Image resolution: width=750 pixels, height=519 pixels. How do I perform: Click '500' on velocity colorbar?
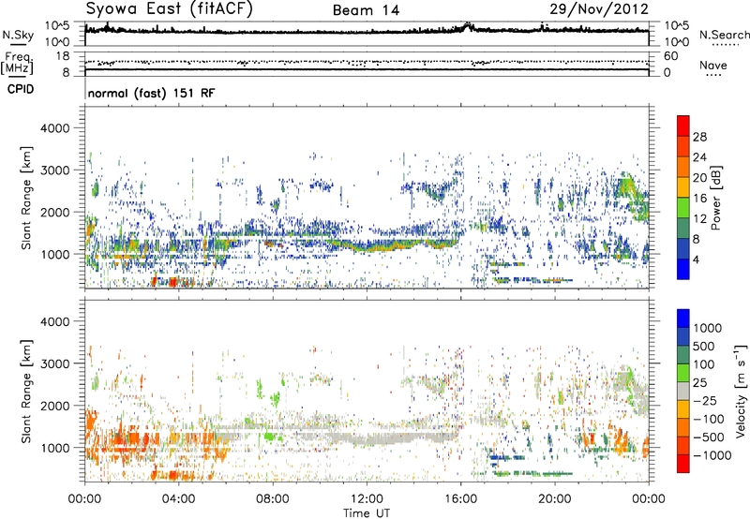[x=704, y=347]
